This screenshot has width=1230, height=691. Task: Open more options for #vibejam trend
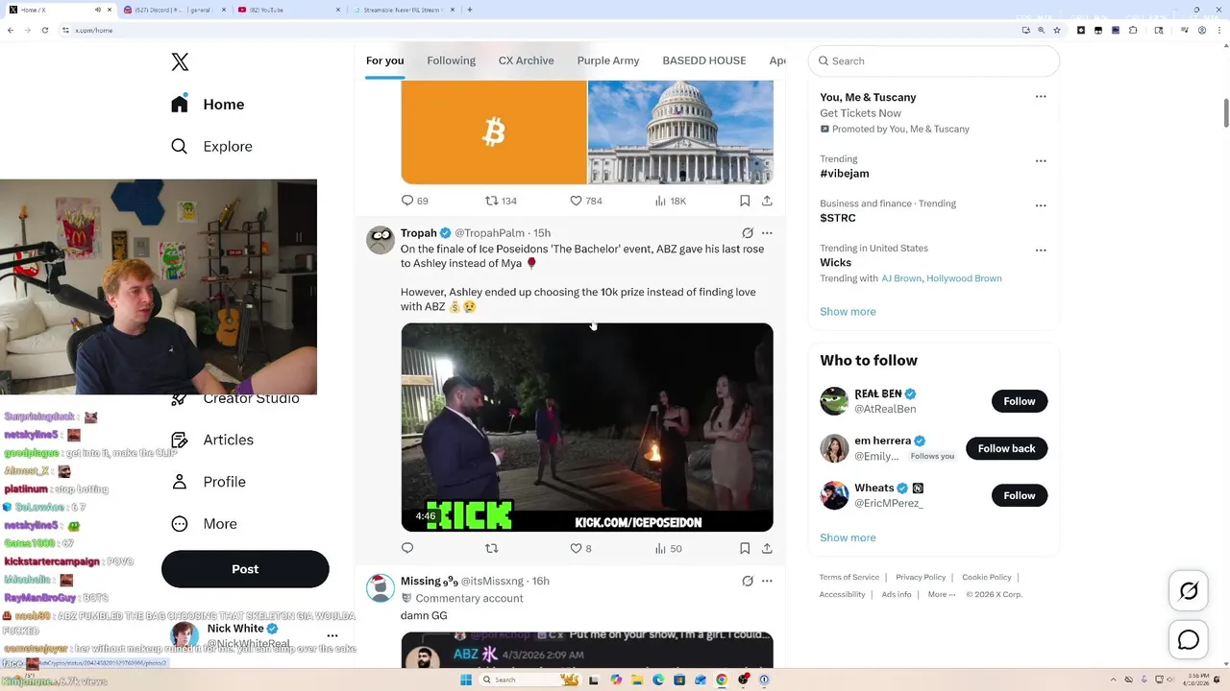[x=1041, y=160]
